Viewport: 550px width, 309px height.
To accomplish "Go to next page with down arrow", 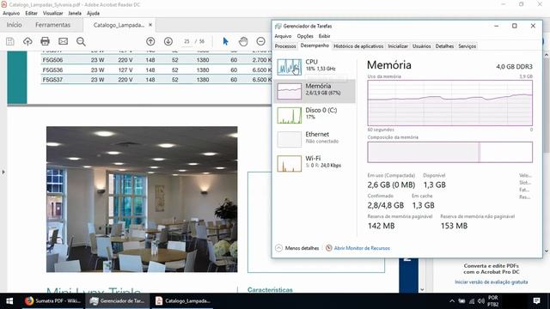I will [168, 41].
